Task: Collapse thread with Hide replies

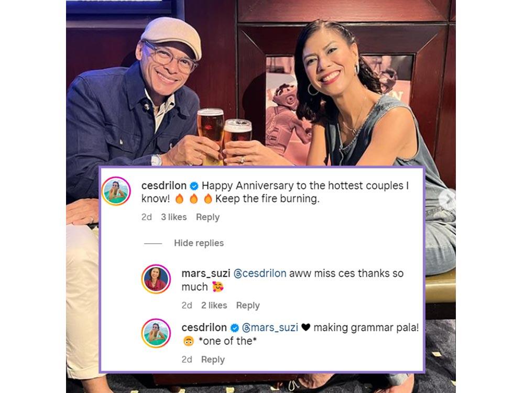Action: [x=199, y=243]
